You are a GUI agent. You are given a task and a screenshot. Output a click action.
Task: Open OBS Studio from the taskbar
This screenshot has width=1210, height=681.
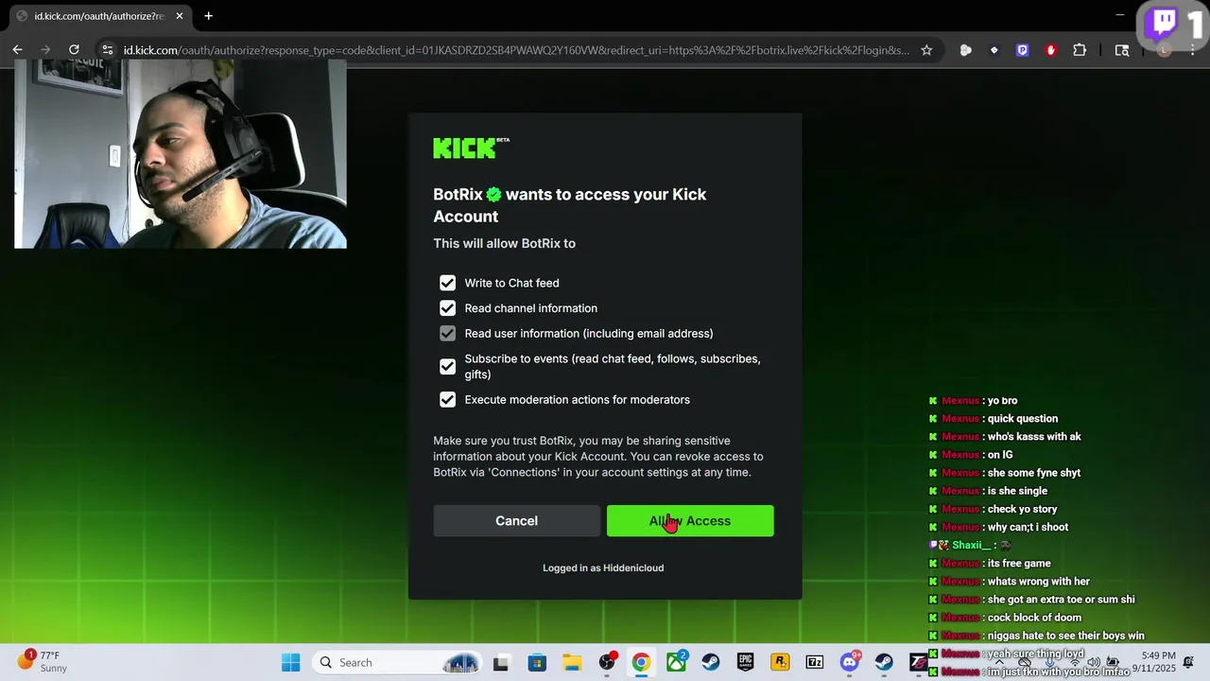pyautogui.click(x=607, y=662)
